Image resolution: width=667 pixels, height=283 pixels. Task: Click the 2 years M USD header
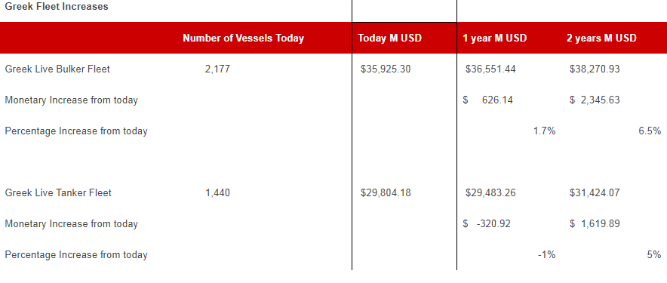(601, 38)
